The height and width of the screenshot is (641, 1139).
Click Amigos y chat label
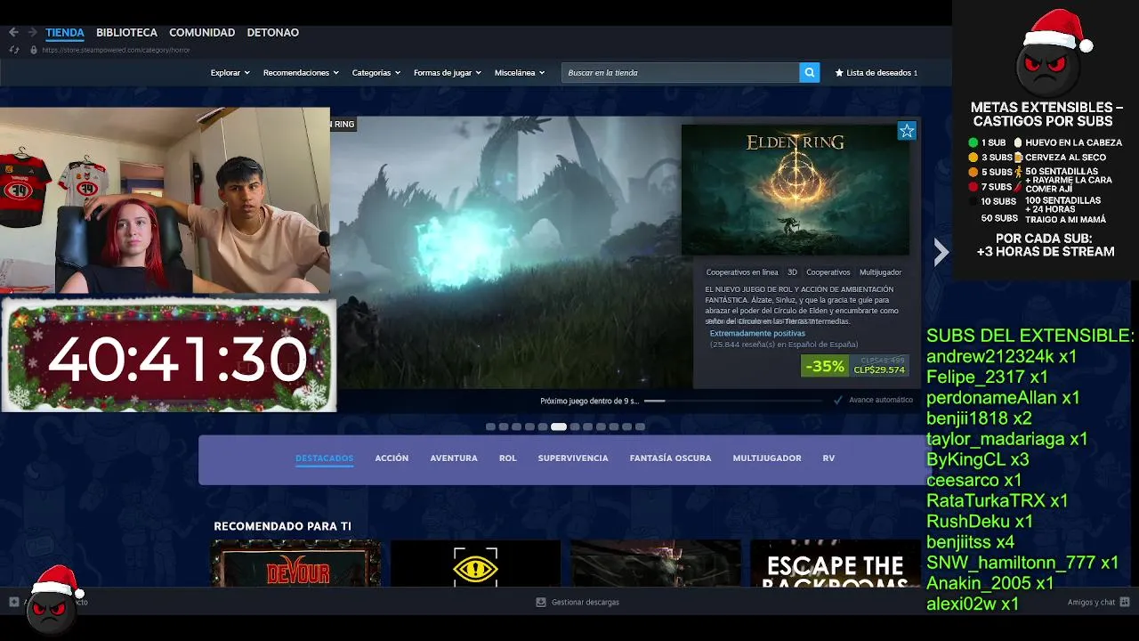pyautogui.click(x=1091, y=602)
